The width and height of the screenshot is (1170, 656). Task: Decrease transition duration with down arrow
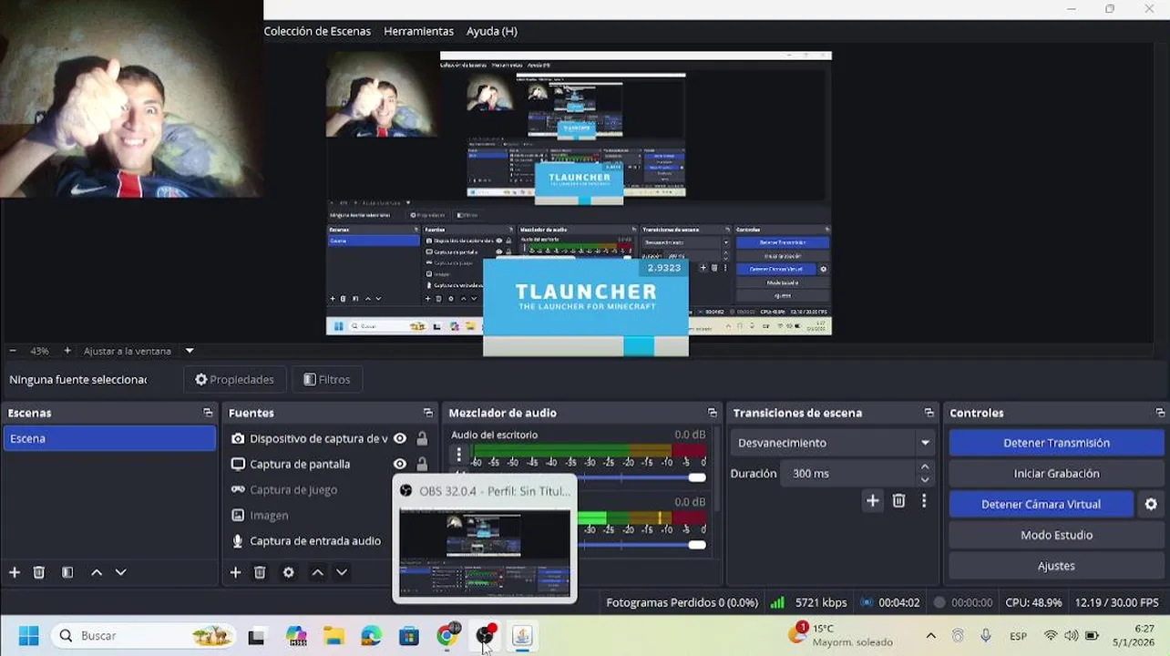pos(925,480)
